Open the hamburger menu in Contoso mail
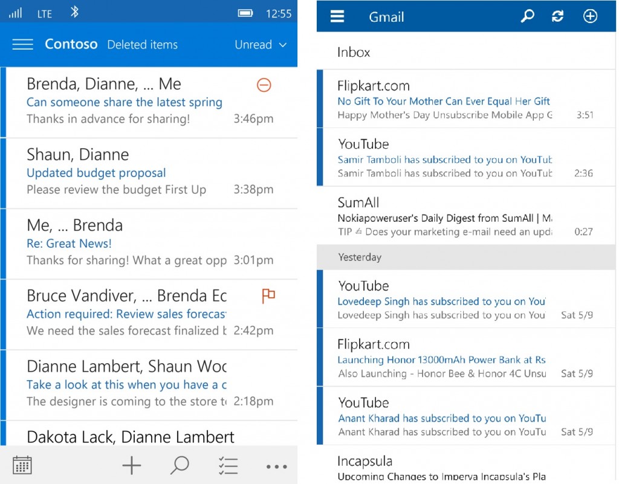Image resolution: width=619 pixels, height=484 pixels. click(22, 44)
